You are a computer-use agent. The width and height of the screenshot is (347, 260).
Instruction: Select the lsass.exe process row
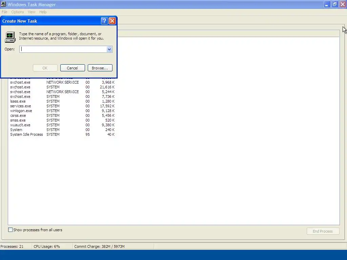62,101
